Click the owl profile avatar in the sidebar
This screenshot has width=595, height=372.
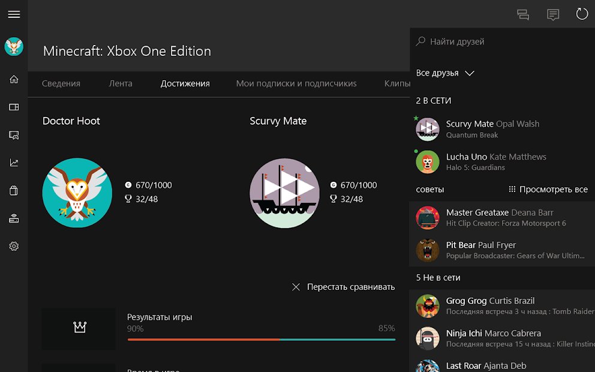[14, 46]
